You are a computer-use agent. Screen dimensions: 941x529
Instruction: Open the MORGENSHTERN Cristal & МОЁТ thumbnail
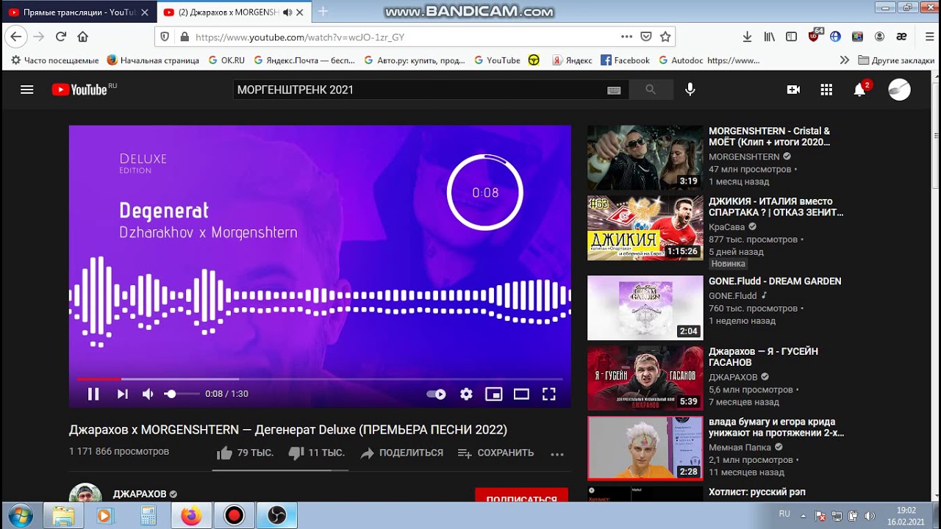(645, 157)
